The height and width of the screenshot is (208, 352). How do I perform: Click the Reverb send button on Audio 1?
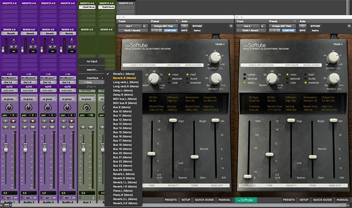tap(9, 34)
